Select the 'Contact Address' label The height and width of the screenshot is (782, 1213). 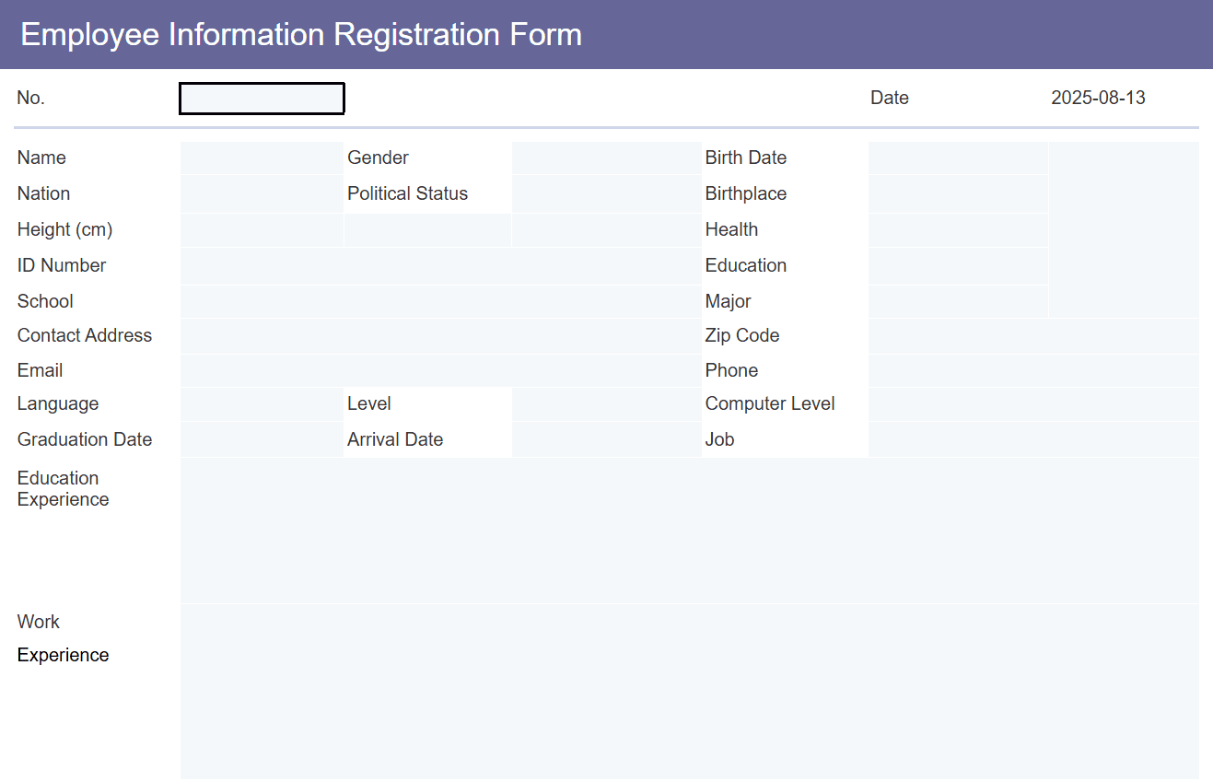[85, 335]
